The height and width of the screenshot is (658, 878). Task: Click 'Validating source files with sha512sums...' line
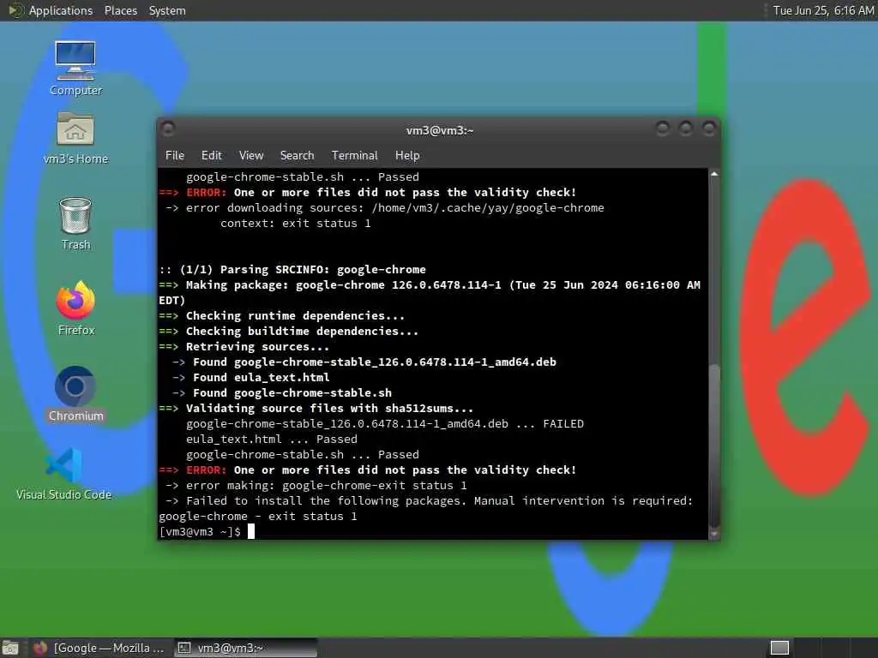pyautogui.click(x=329, y=409)
